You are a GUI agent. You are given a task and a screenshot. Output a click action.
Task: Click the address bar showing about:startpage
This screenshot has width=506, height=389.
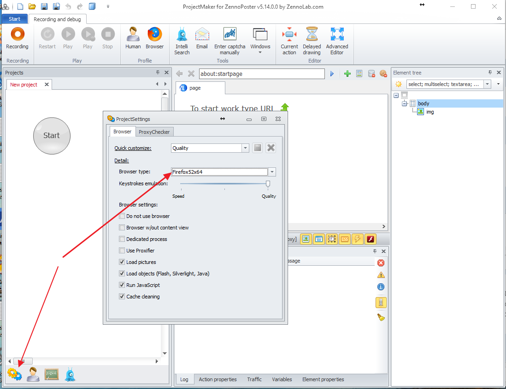(260, 74)
